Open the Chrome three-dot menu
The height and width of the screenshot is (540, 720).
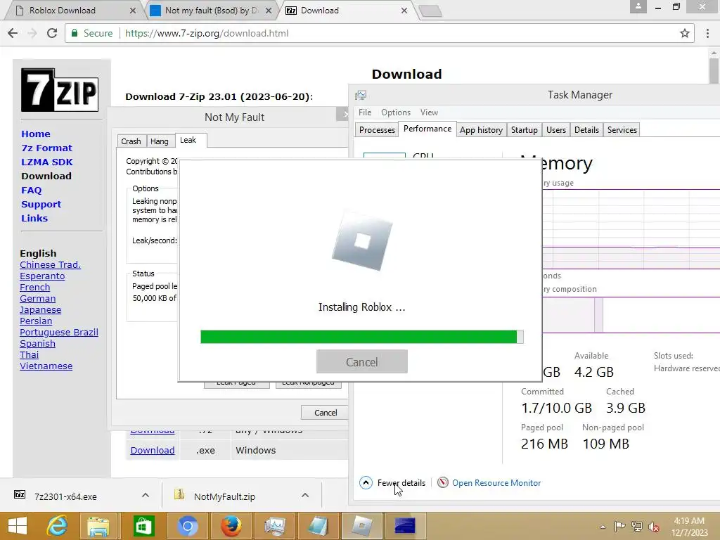[x=707, y=33]
